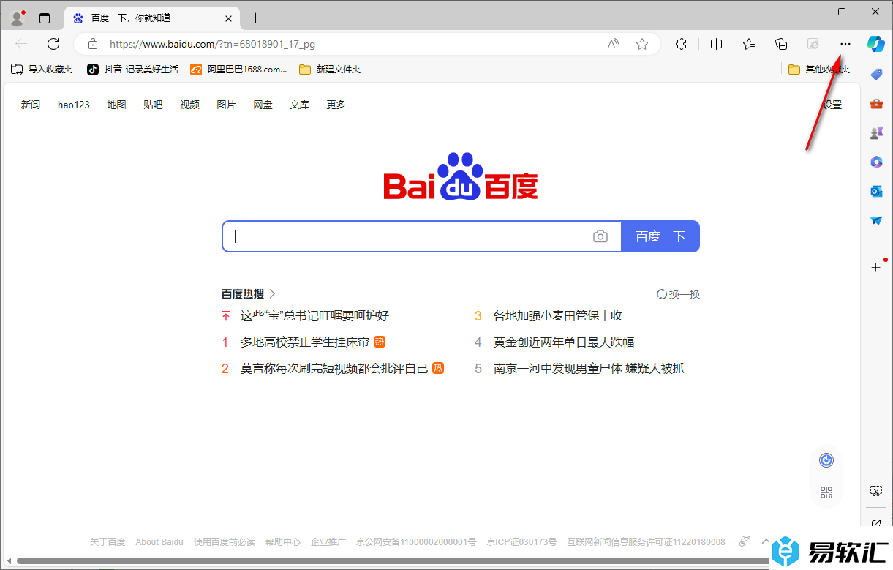Click the Baidu tab title
The width and height of the screenshot is (893, 570).
click(131, 18)
